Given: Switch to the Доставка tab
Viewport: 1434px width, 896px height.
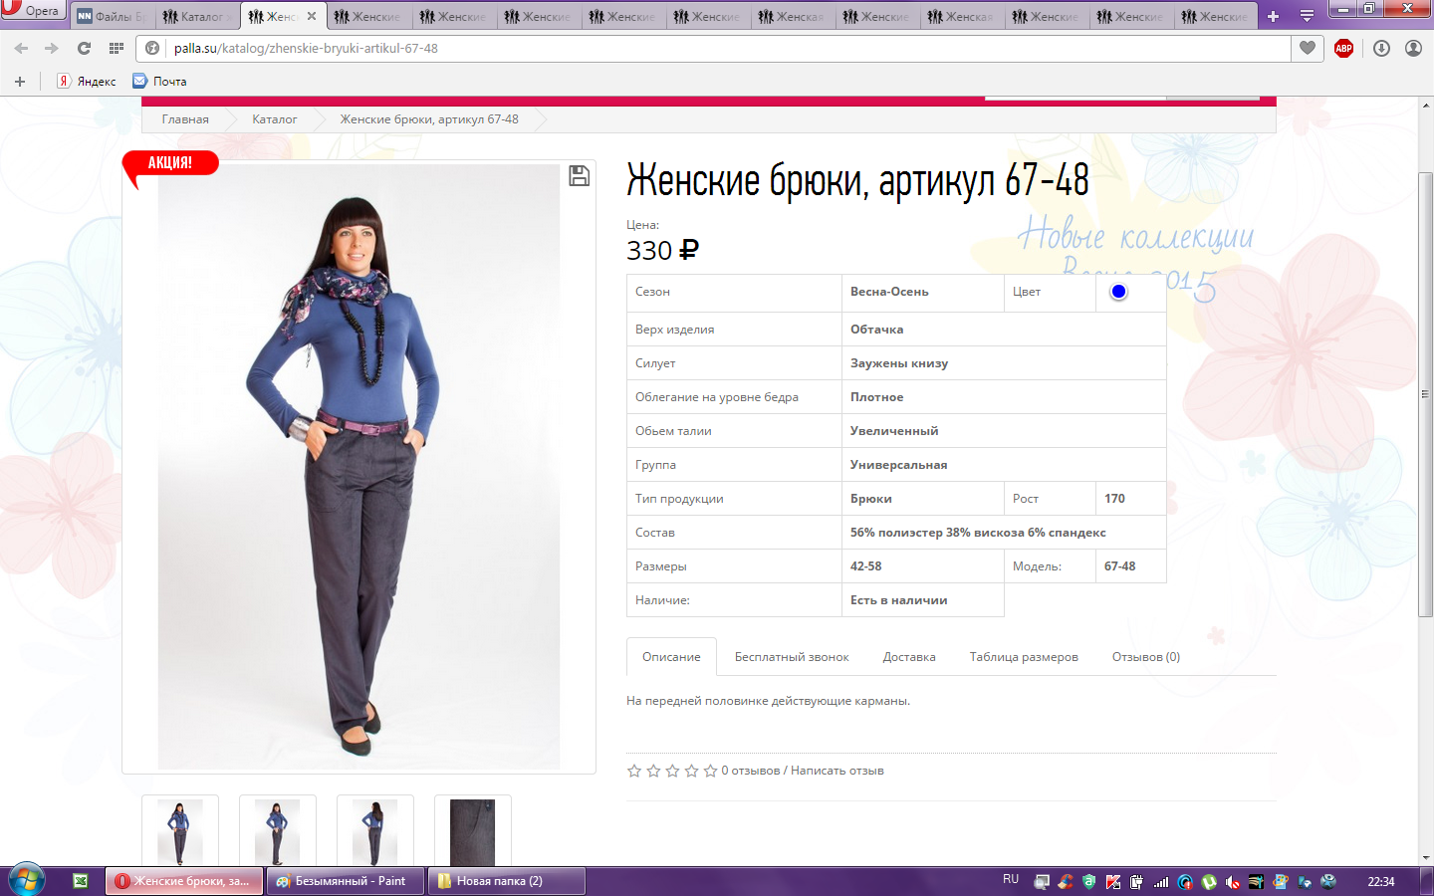Looking at the screenshot, I should pyautogui.click(x=908, y=657).
